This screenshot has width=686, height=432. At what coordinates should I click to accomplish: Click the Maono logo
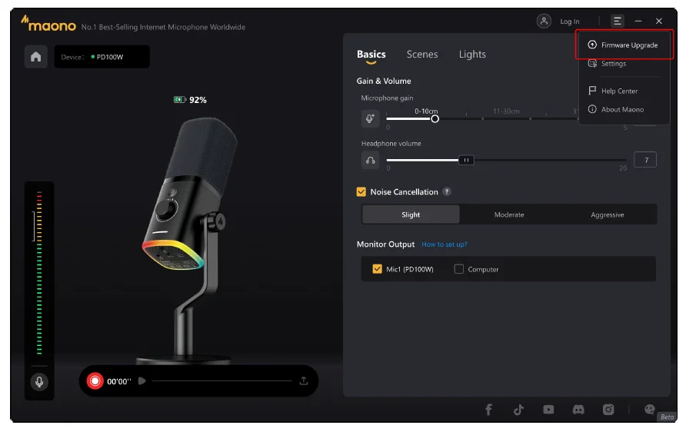[x=48, y=24]
